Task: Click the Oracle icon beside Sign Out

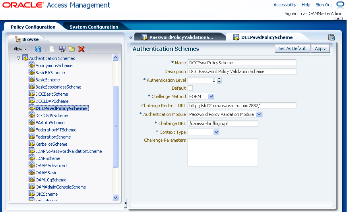Action: pyautogui.click(x=340, y=5)
